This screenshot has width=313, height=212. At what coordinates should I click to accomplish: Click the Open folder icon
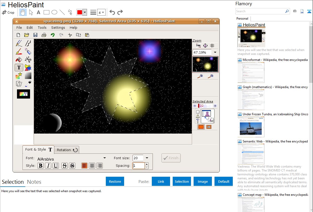(x=27, y=35)
